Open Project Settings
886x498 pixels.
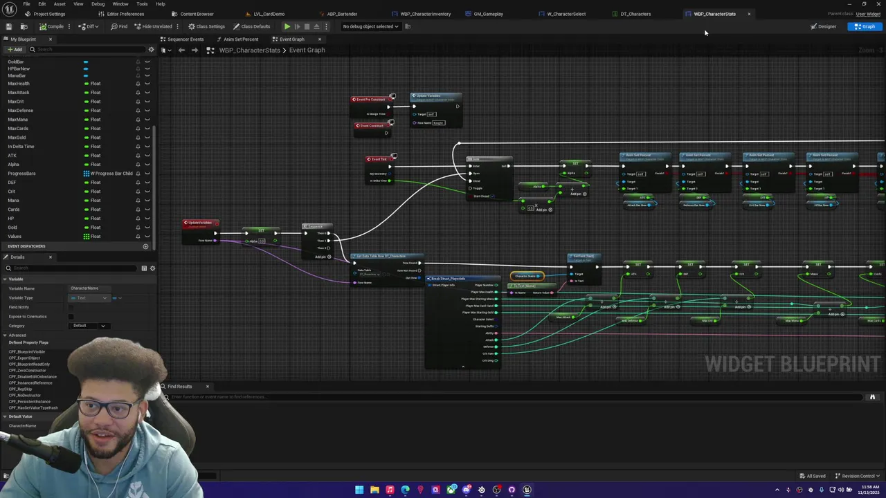45,14
